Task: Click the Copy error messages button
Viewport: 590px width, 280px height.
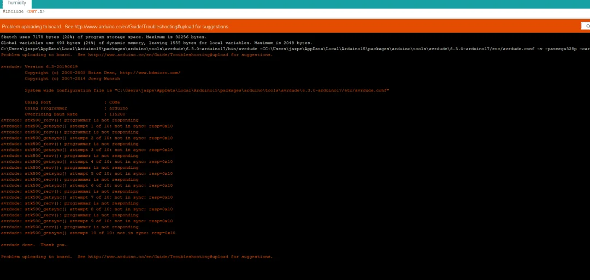Action: tap(586, 26)
